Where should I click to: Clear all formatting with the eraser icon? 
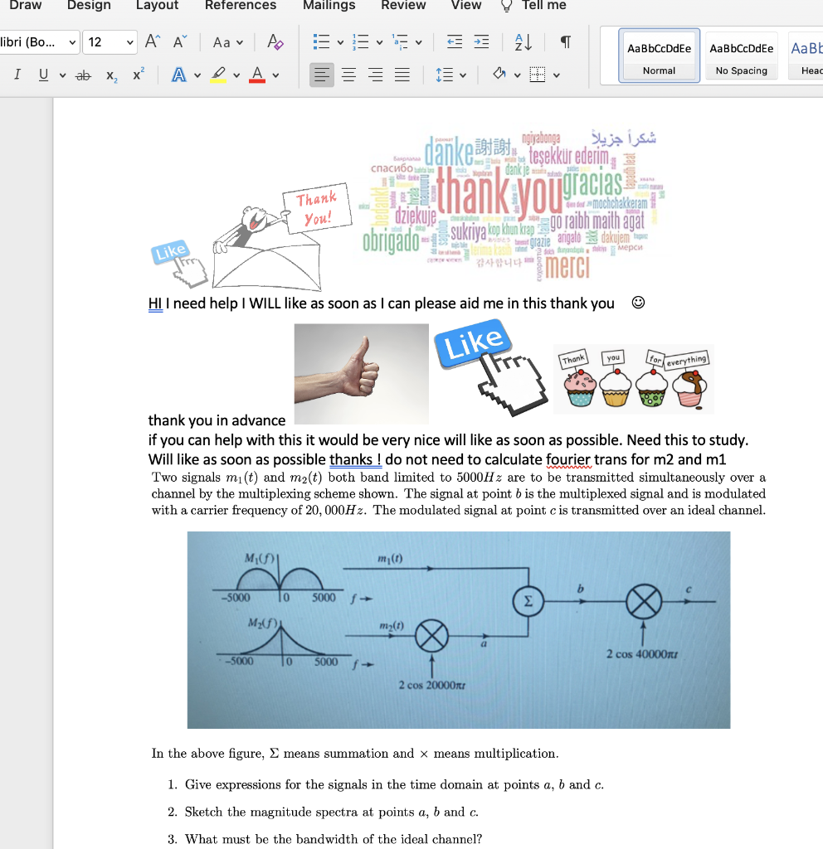275,41
